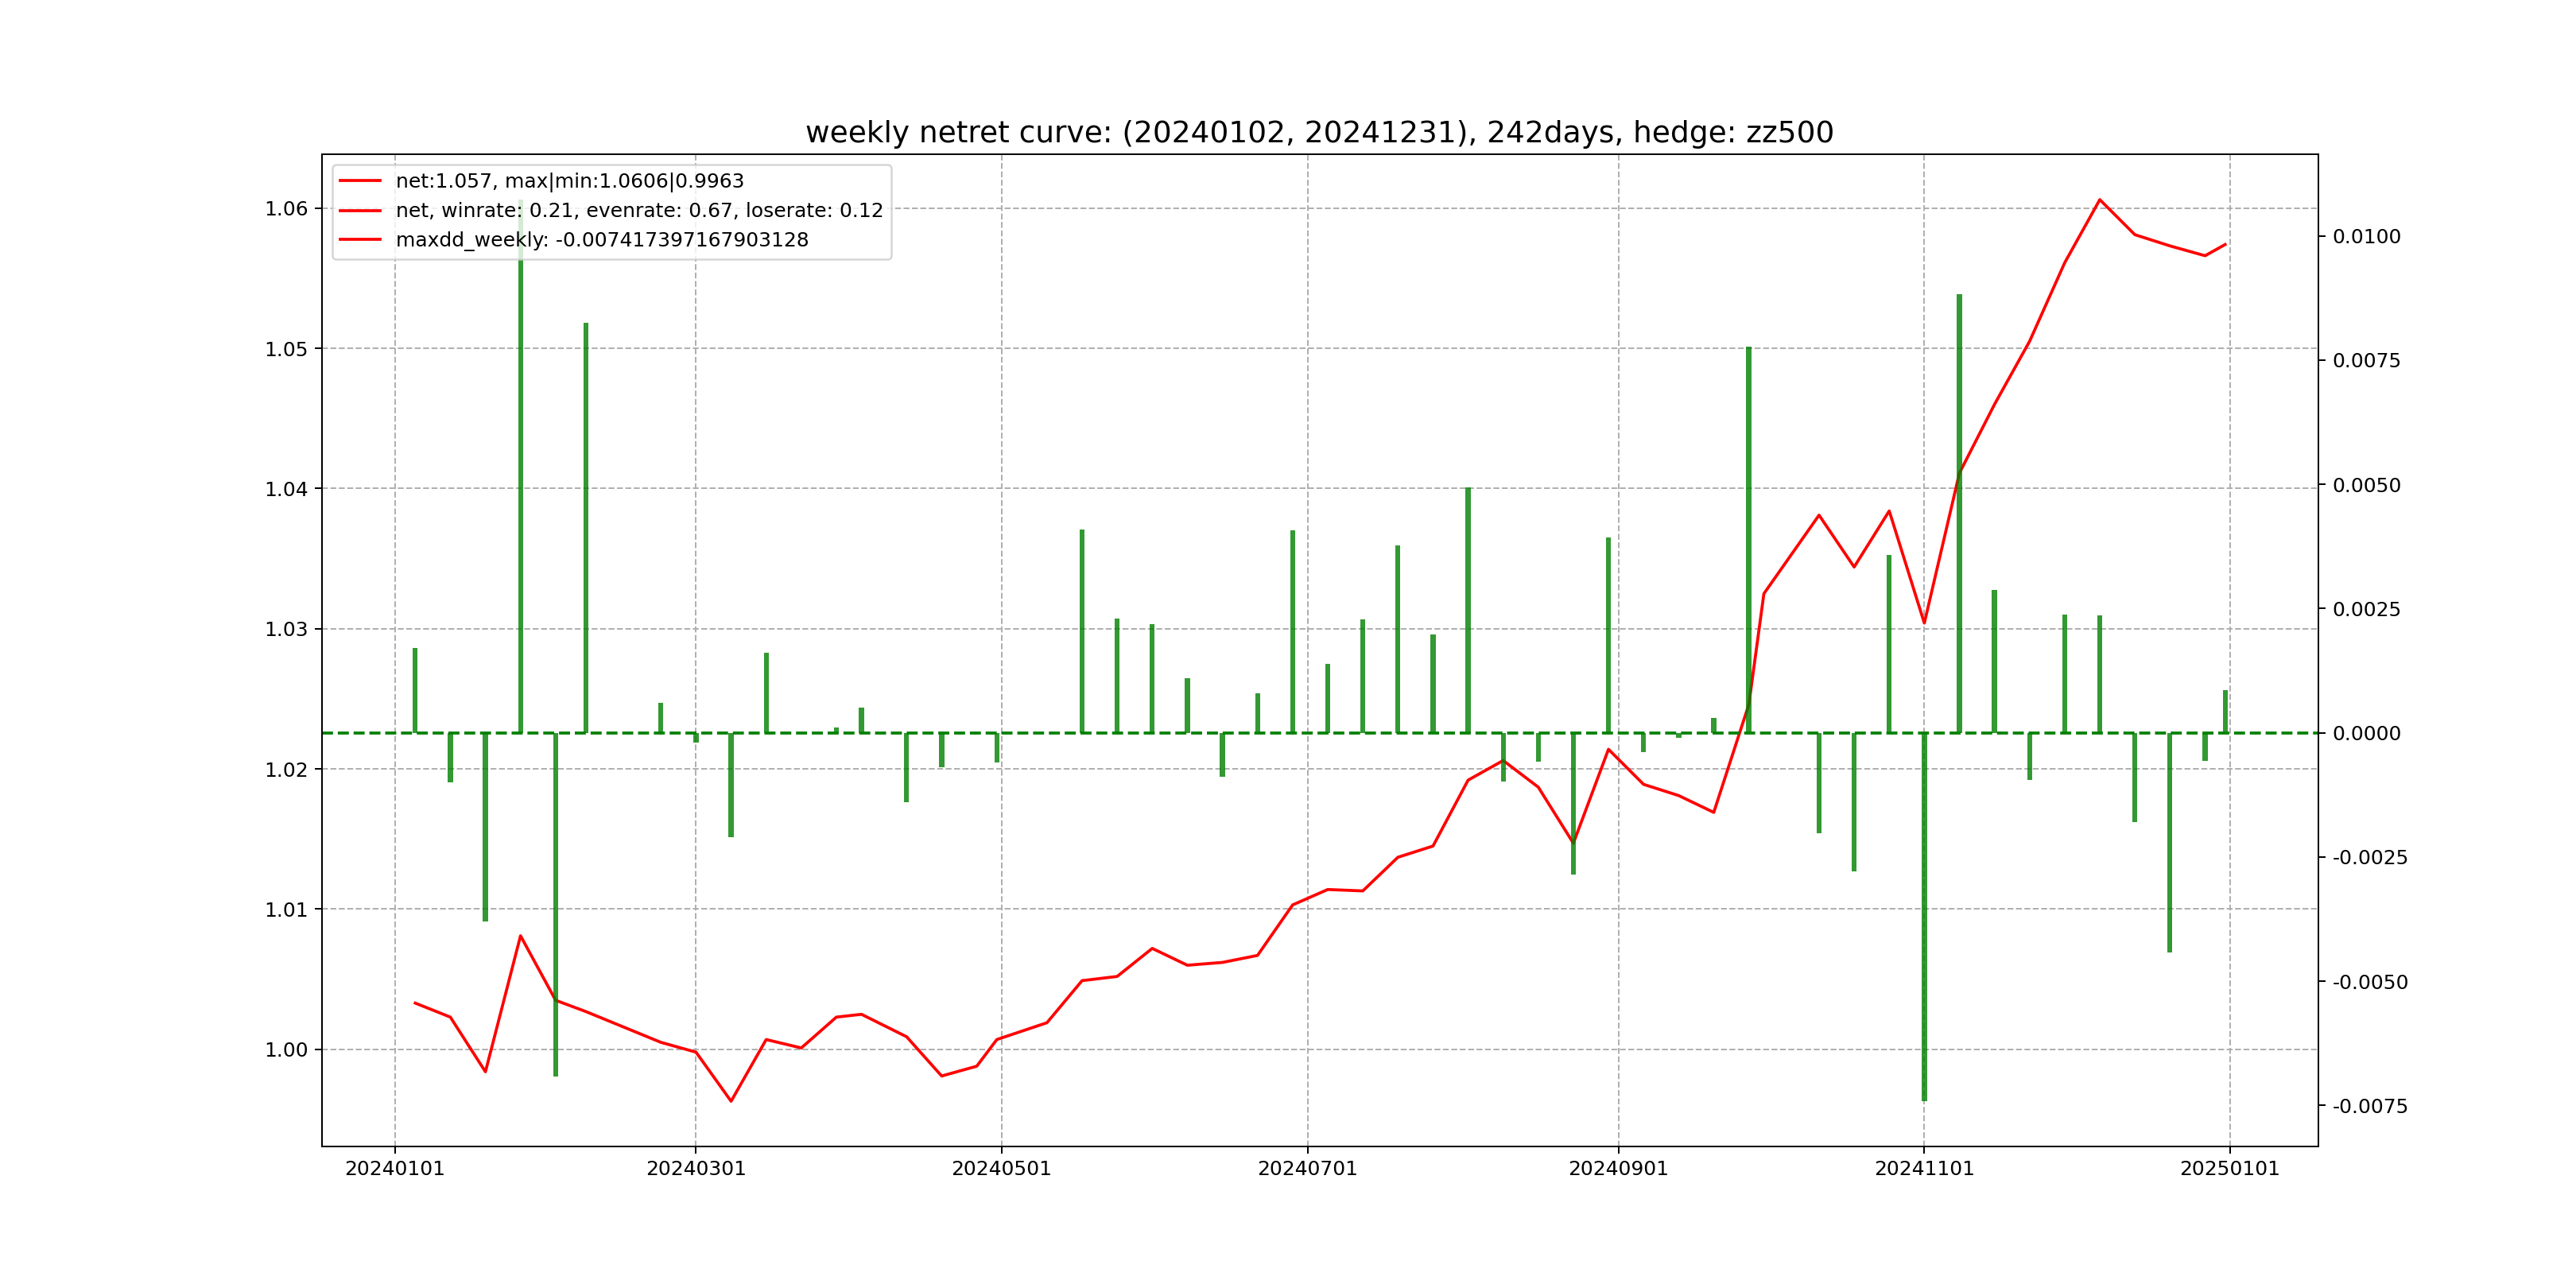Click the 20250101 x-axis tick label
Viewport: 2576px width, 1288px height.
(x=2229, y=1169)
